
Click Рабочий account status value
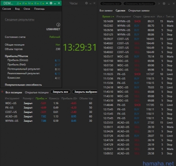55,37
